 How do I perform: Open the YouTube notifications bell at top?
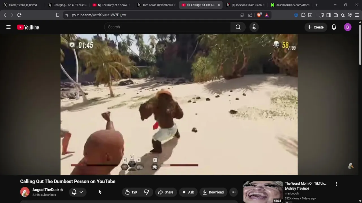(334, 27)
